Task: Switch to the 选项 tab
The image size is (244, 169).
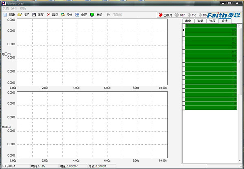Action: [x=212, y=20]
